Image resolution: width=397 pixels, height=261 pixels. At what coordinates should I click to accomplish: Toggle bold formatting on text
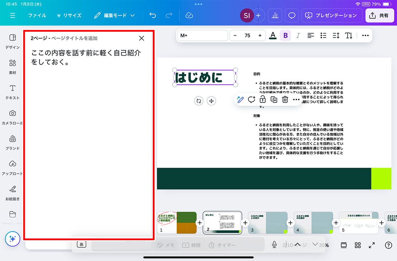286,35
